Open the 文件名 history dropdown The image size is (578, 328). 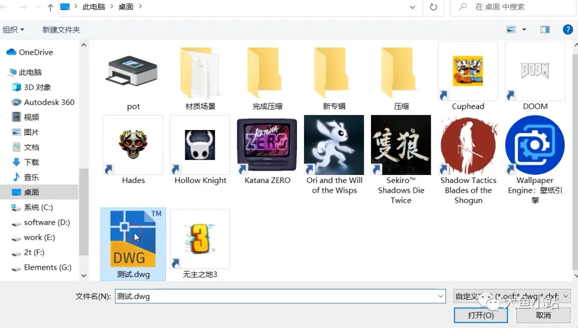coord(440,296)
